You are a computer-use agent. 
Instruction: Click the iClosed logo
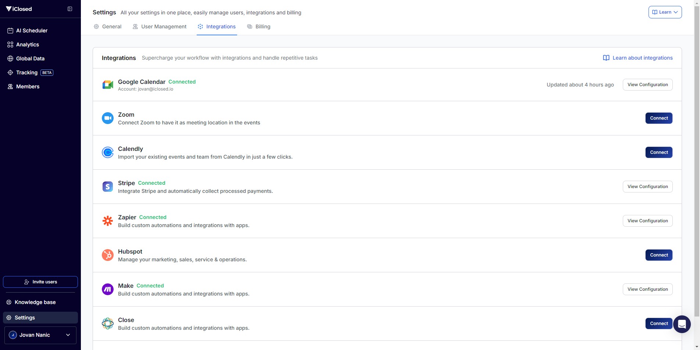click(19, 9)
